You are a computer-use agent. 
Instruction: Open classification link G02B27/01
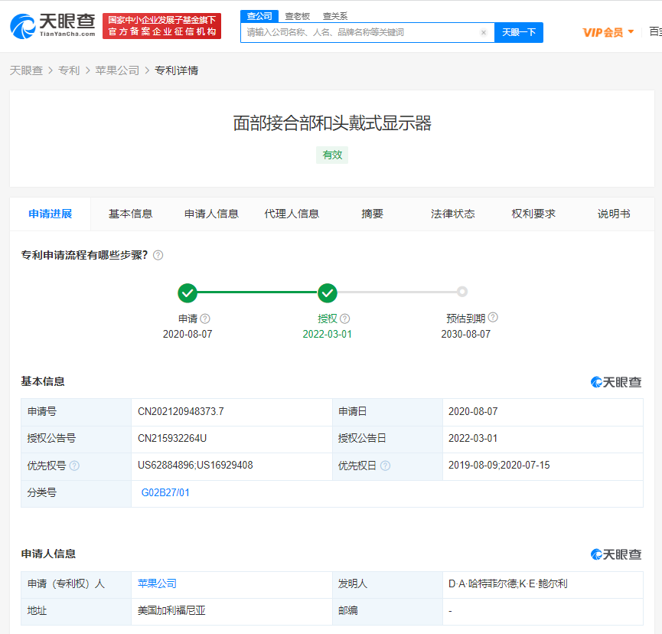click(x=165, y=493)
